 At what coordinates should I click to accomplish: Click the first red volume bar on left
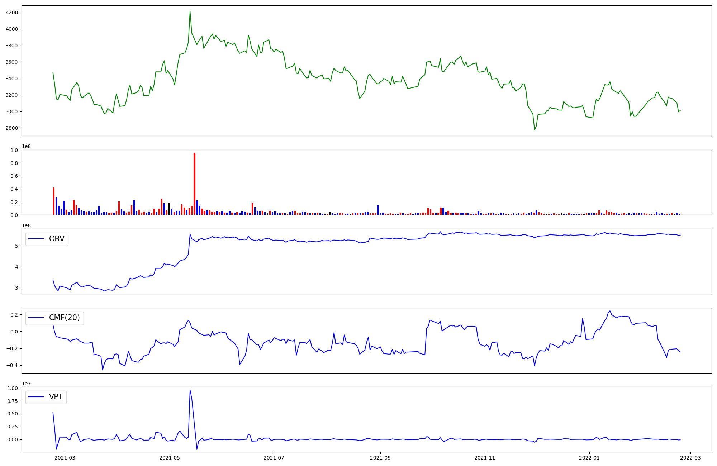pyautogui.click(x=54, y=201)
